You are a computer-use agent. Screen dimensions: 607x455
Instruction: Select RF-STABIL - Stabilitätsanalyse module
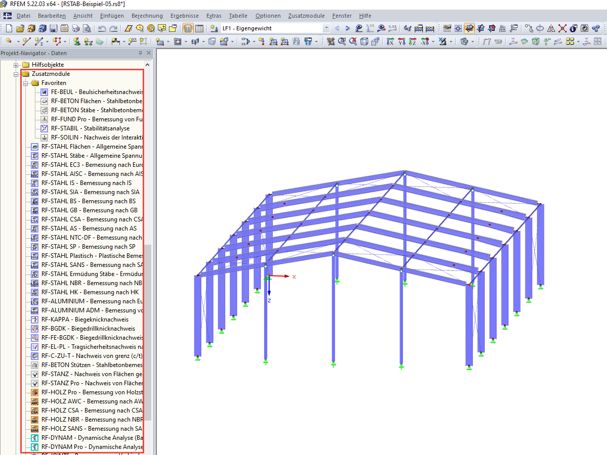pos(90,128)
